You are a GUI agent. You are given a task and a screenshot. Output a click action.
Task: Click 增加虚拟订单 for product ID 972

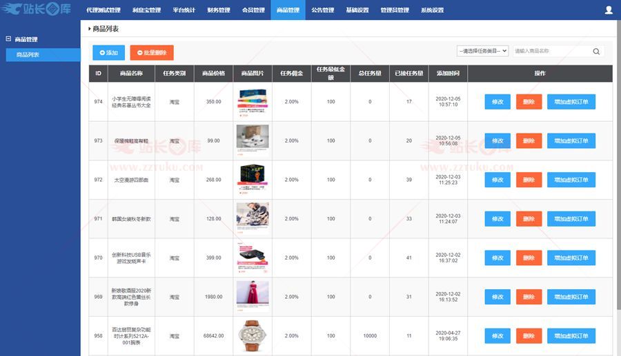point(571,180)
